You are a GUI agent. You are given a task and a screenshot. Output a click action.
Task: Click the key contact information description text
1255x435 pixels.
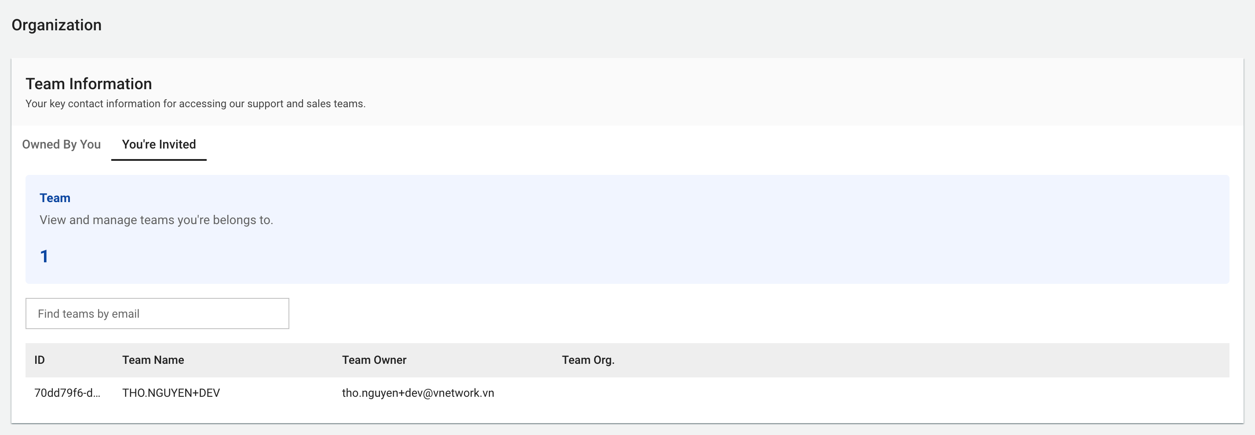(195, 104)
